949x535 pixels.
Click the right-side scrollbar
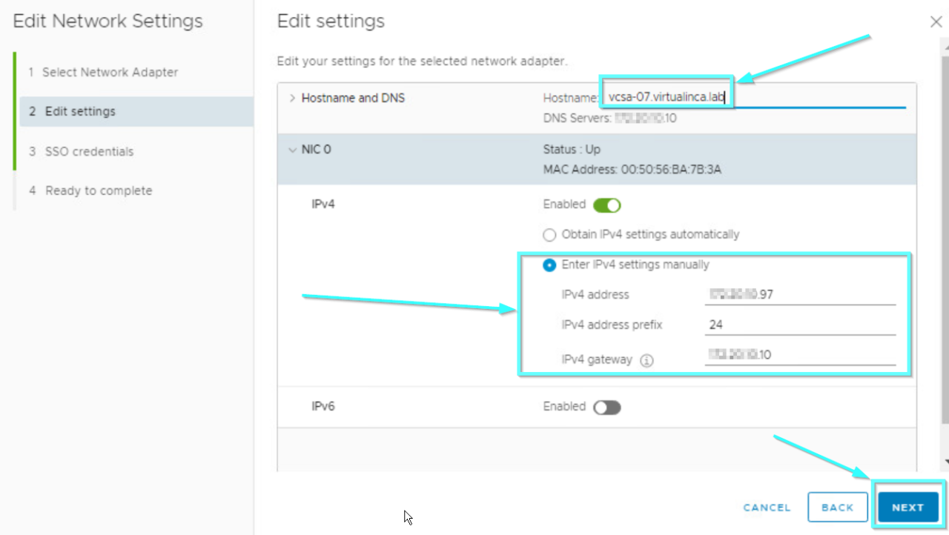(x=945, y=259)
